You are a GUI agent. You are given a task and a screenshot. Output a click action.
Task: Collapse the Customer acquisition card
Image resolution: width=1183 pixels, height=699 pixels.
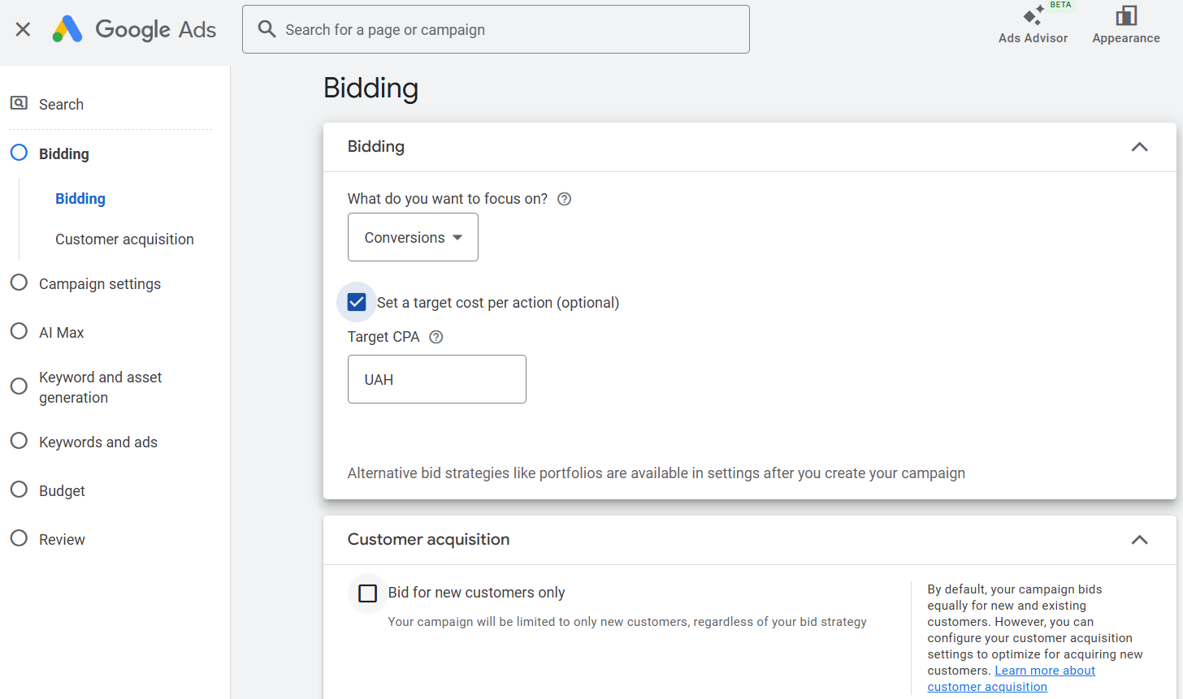pyautogui.click(x=1139, y=540)
